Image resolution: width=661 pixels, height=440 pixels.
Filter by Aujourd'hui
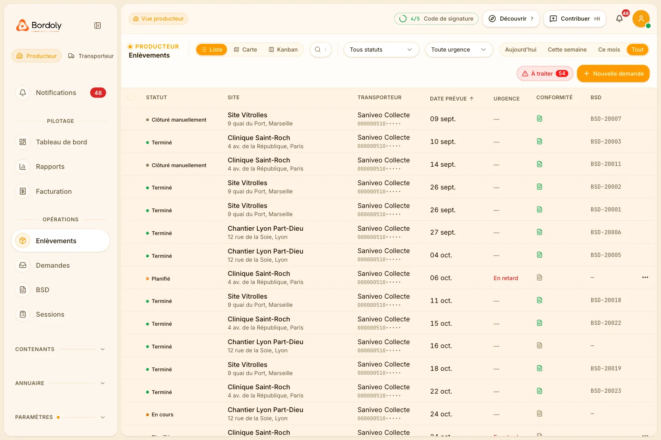(x=521, y=49)
